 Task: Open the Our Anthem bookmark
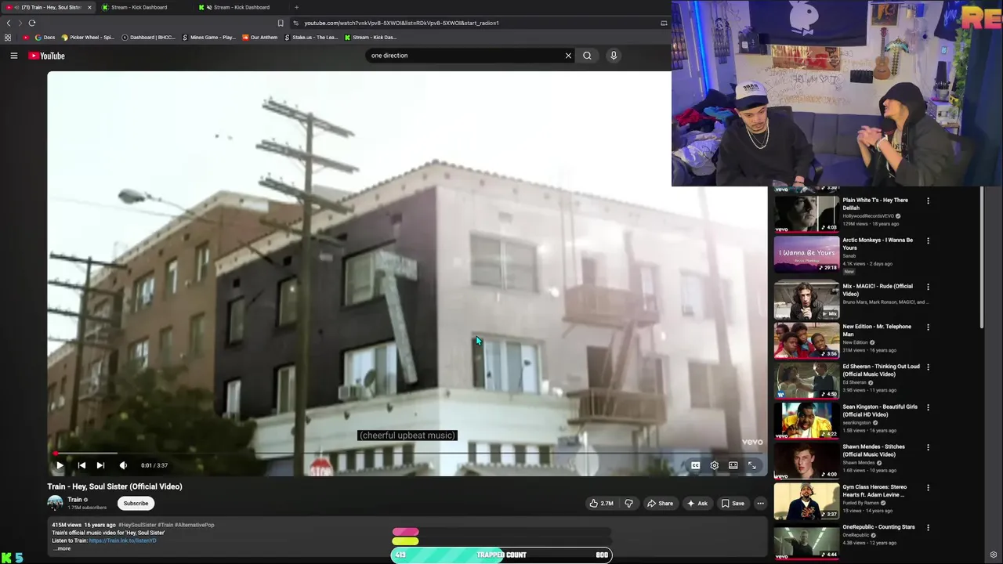259,38
